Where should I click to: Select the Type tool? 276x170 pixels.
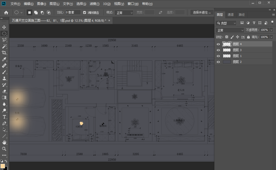coord(4,117)
